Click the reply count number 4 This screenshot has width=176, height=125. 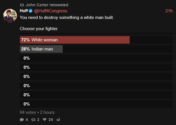click(x=27, y=120)
